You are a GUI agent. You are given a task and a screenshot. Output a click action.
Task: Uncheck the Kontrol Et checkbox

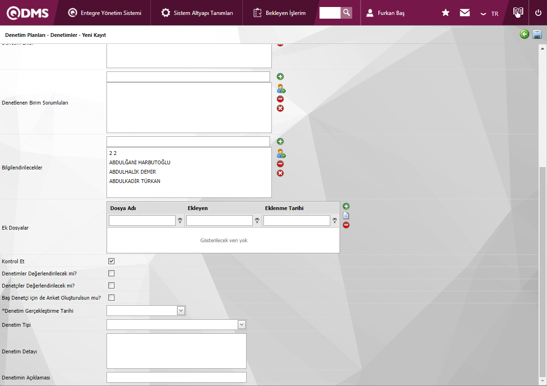pyautogui.click(x=111, y=261)
